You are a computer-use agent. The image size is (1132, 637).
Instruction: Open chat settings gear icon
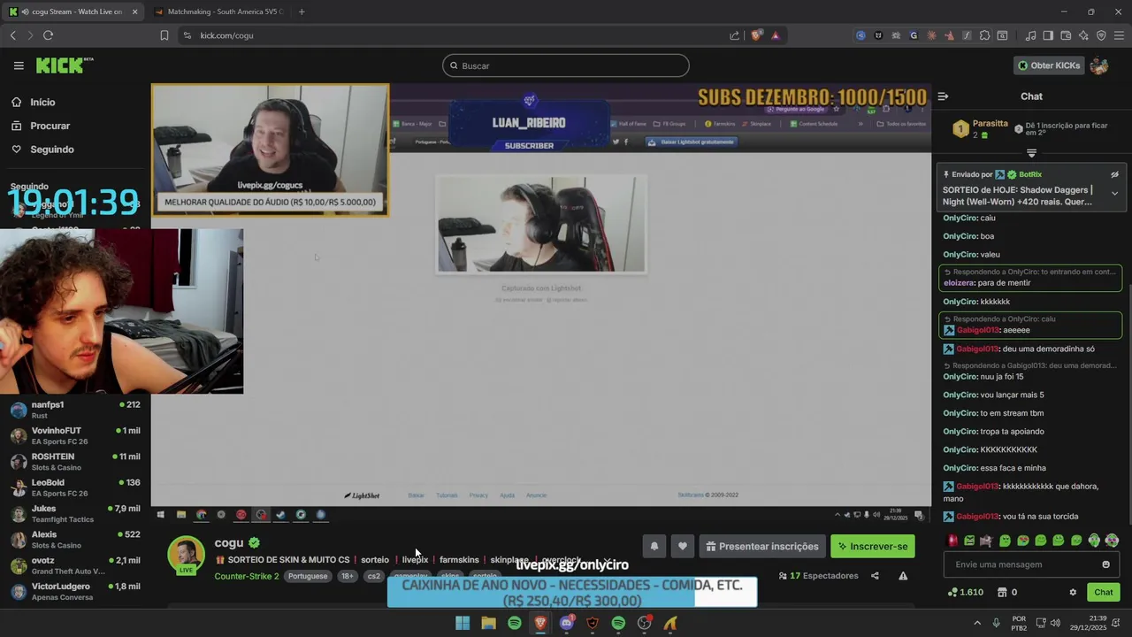[1073, 592]
